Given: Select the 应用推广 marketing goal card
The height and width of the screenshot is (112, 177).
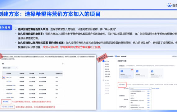Looking at the screenshot, I should point(156,73).
